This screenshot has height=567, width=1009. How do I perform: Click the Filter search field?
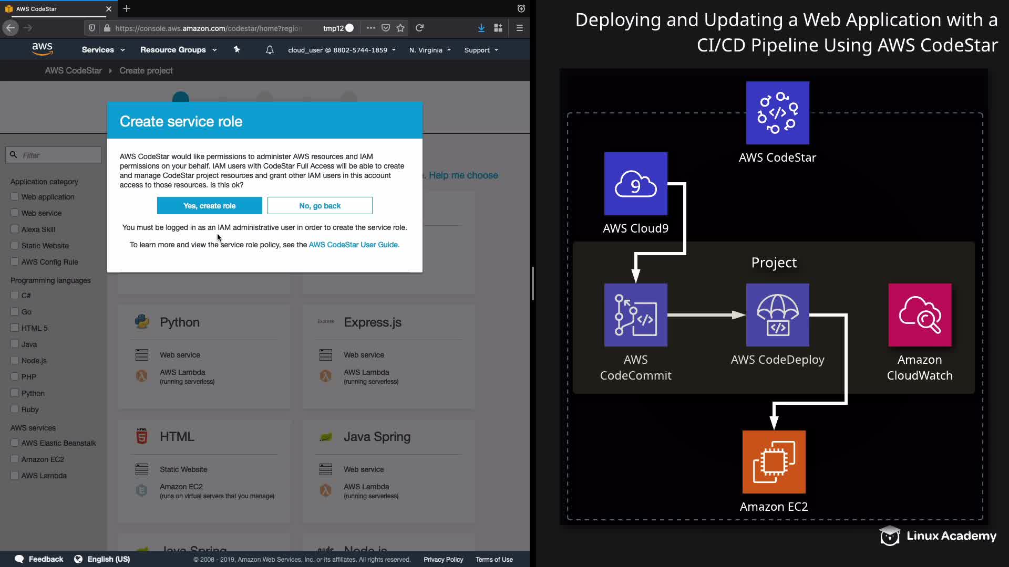coord(59,155)
